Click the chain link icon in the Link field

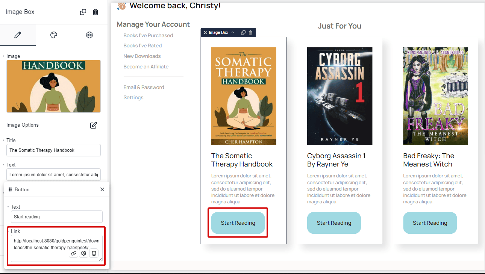[74, 253]
